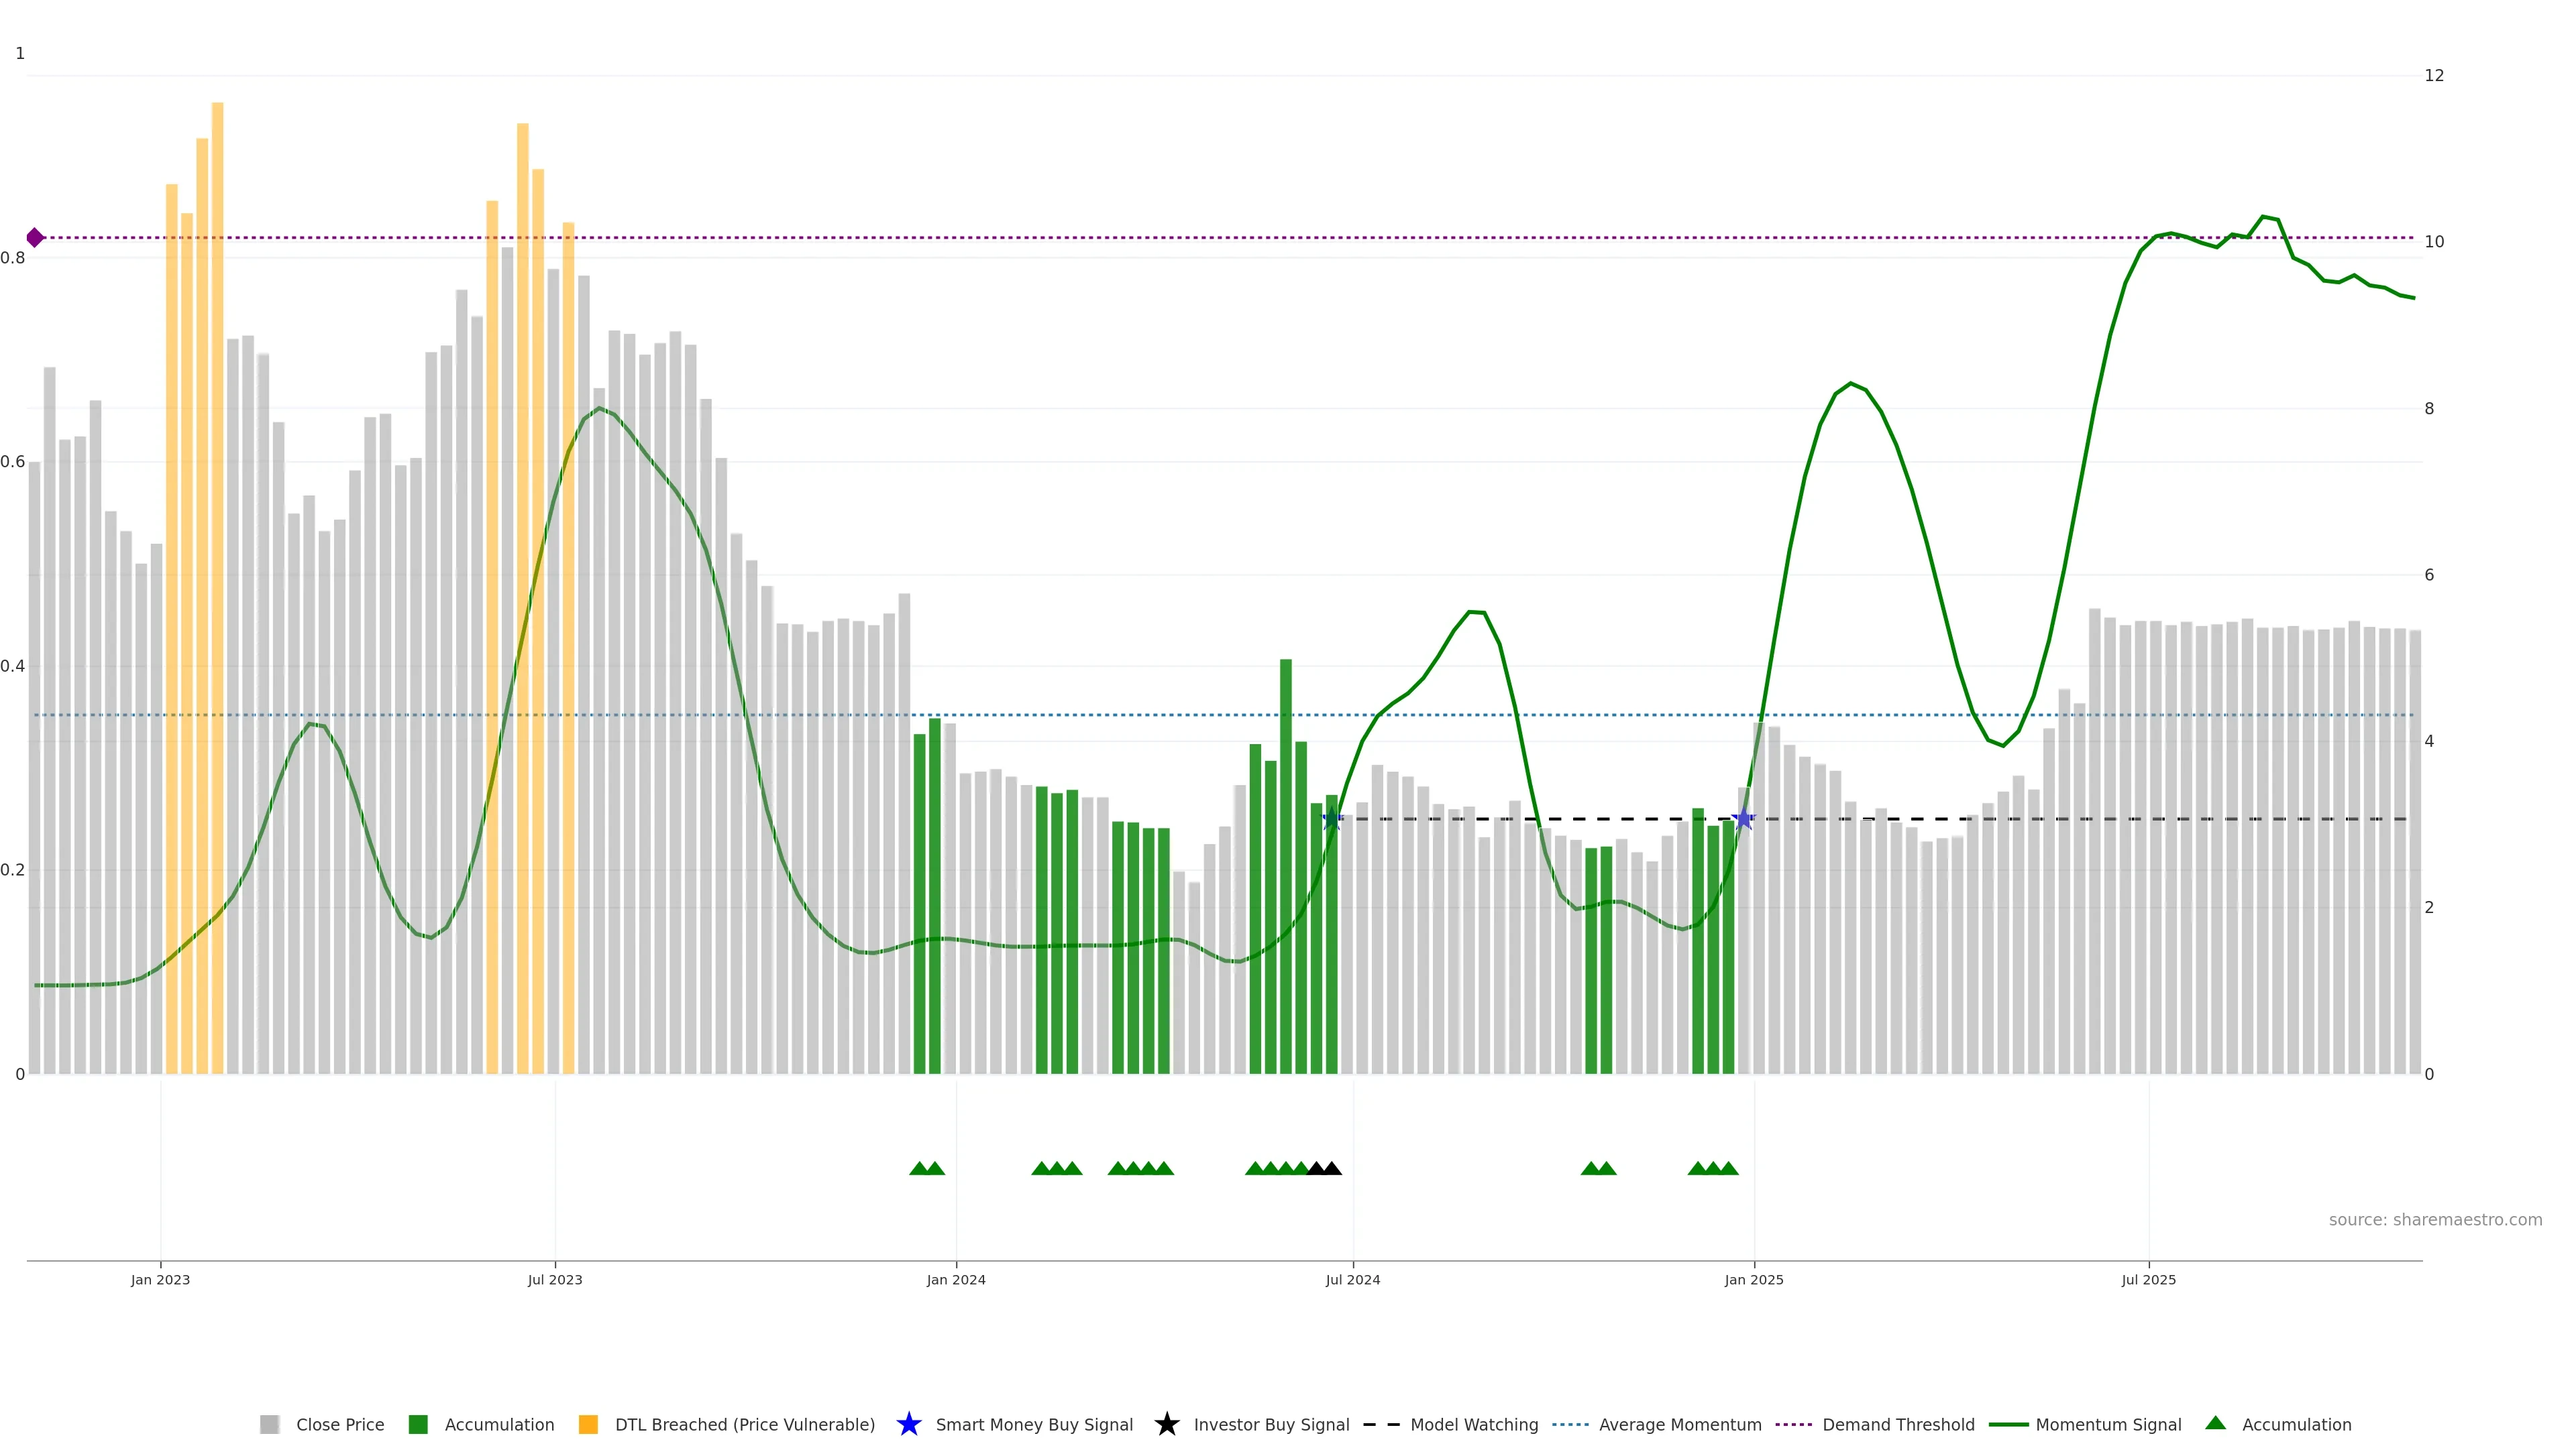Screen dimensions: 2576x1448
Task: Click the Jul 2025 x-axis label
Action: point(2148,1279)
